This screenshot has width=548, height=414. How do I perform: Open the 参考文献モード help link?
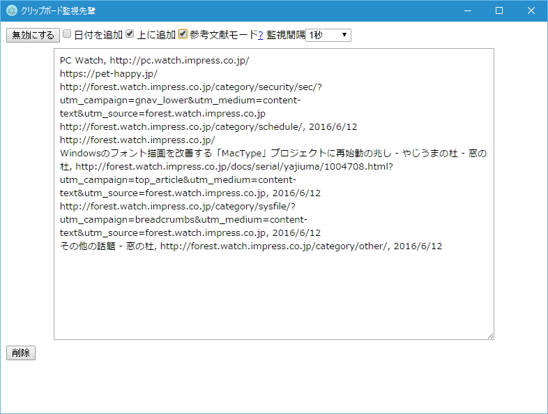(x=260, y=35)
